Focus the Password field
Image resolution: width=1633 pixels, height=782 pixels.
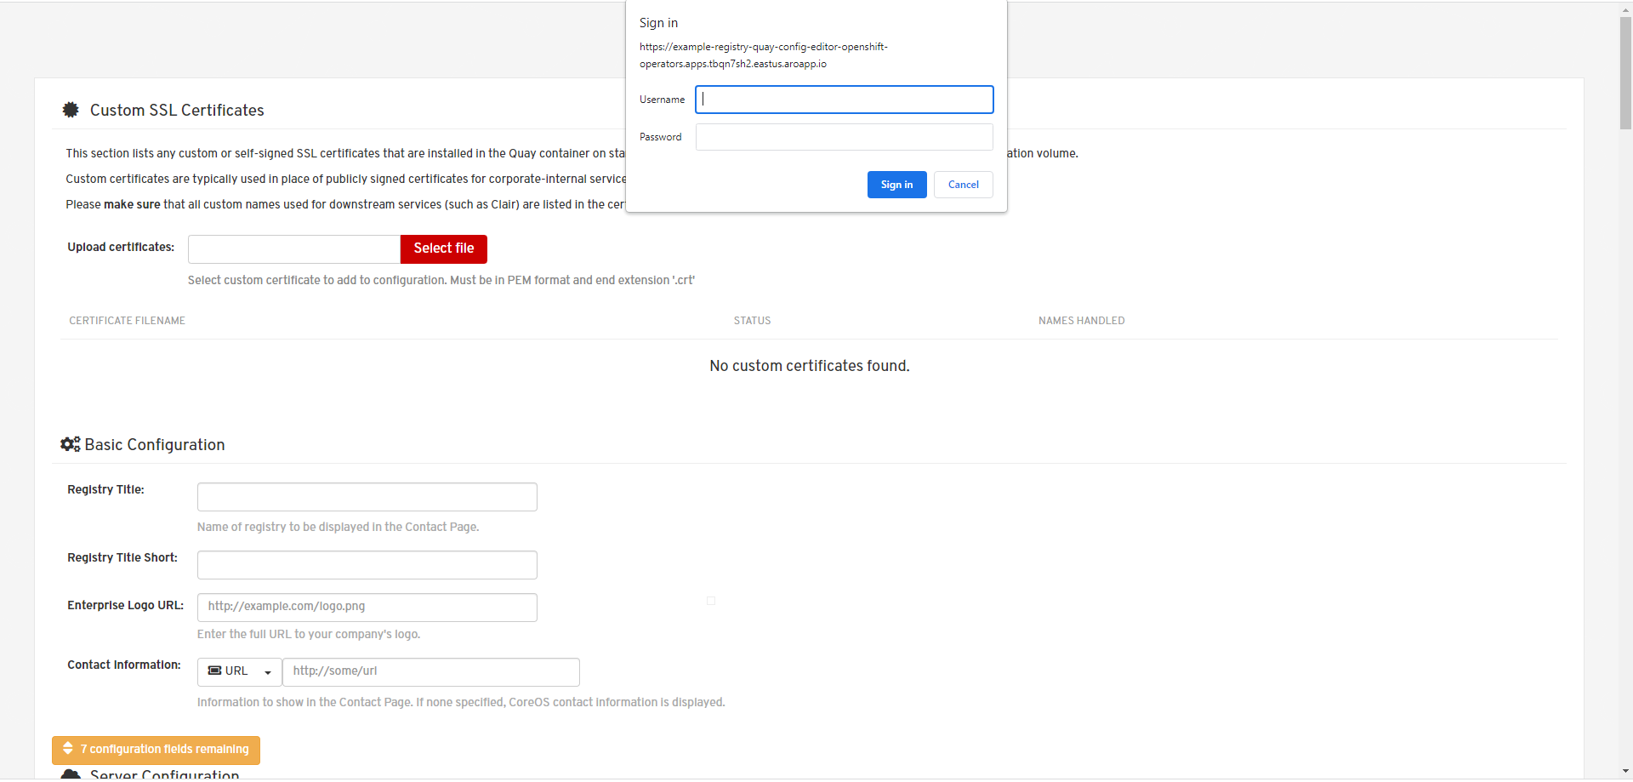(x=843, y=137)
